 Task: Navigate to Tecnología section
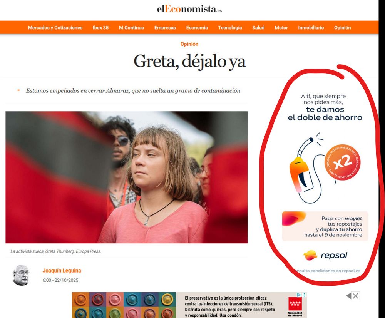tap(230, 28)
